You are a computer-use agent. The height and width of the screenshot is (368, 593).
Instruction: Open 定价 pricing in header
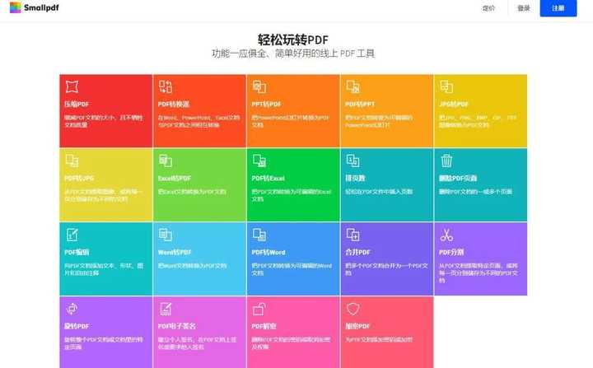tap(488, 8)
